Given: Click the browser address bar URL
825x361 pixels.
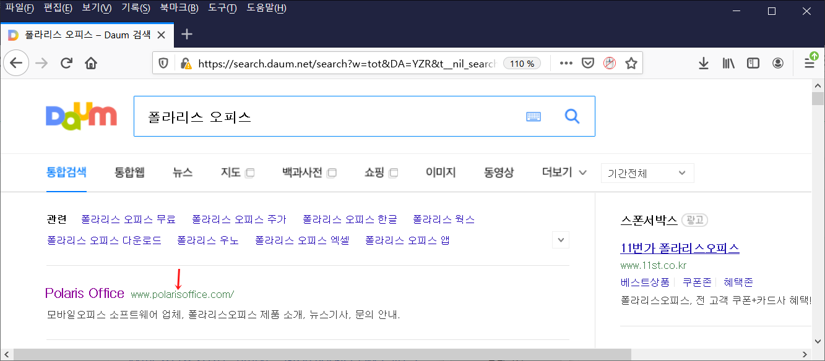Looking at the screenshot, I should tap(347, 63).
